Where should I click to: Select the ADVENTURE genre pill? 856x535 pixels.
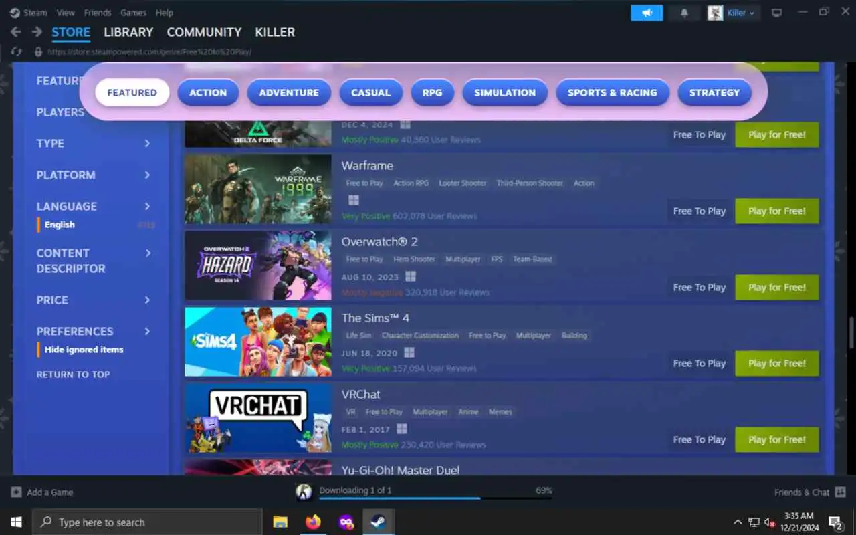coord(289,93)
